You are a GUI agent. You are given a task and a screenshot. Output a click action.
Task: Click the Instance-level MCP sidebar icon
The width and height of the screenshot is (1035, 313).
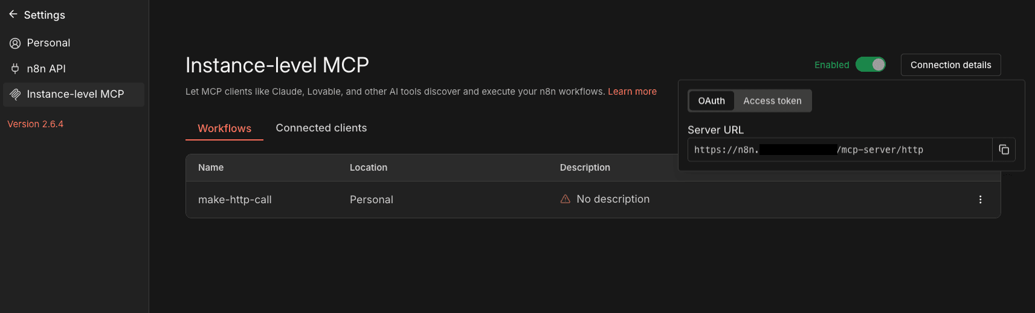point(15,94)
